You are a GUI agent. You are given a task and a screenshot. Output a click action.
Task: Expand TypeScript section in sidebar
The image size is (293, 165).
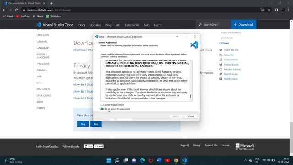[x=43, y=64]
